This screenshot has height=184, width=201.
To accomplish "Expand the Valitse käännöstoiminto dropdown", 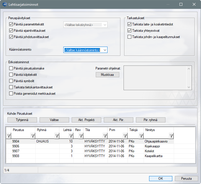I will [105, 50].
